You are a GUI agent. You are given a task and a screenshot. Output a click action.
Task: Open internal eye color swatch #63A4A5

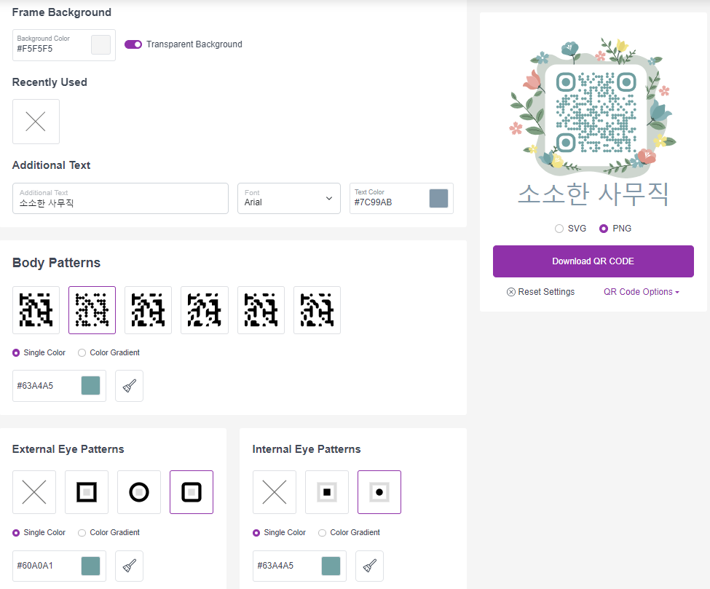pos(331,566)
